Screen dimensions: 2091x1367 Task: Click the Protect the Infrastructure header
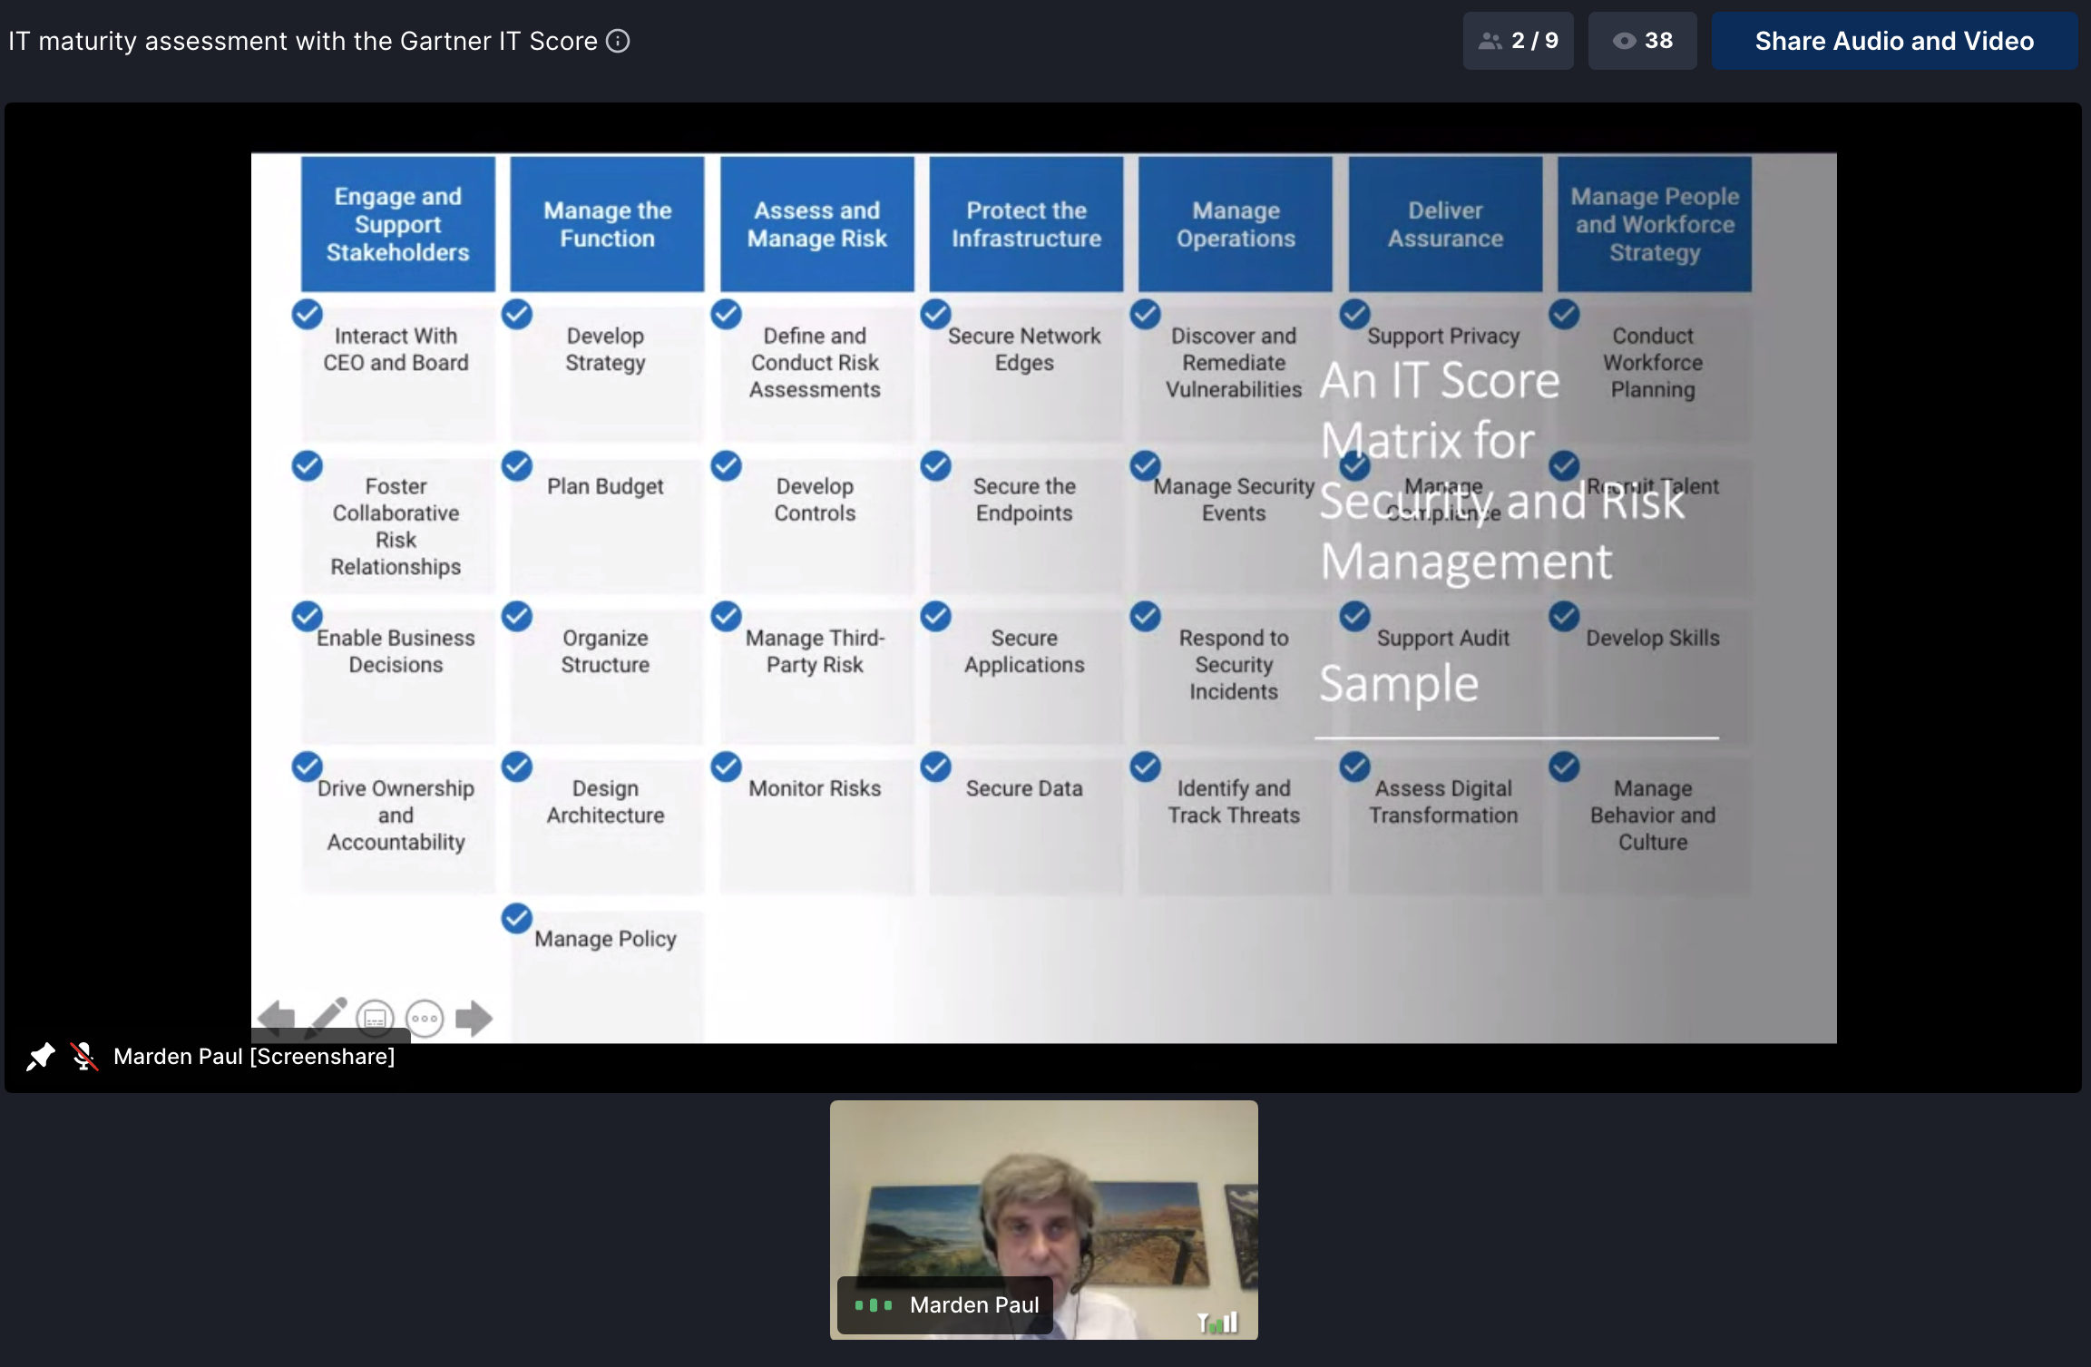pyautogui.click(x=1026, y=224)
